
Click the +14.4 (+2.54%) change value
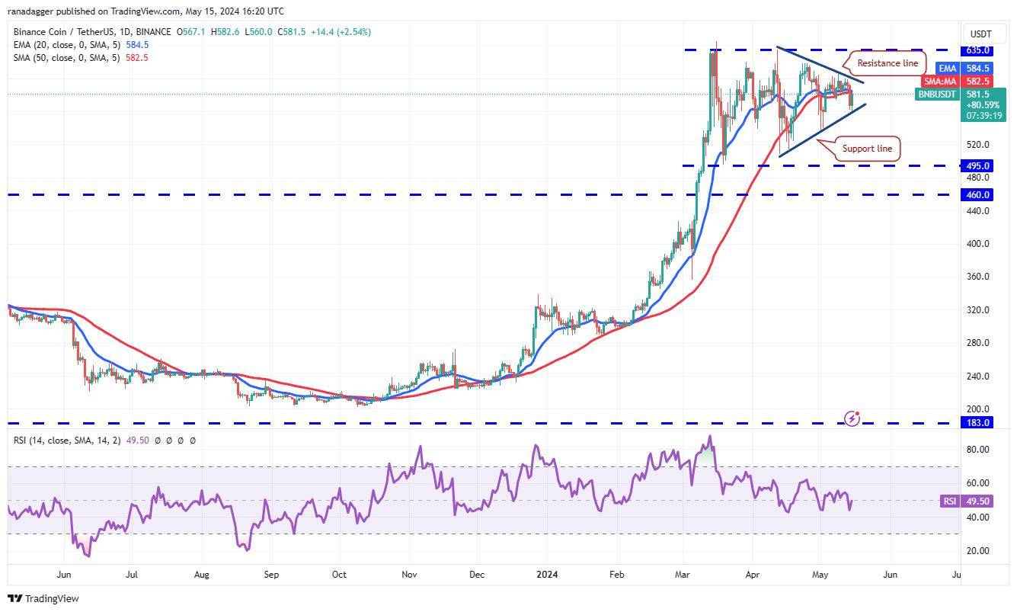click(x=339, y=32)
